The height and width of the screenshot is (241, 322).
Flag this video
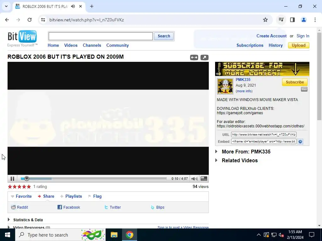(x=95, y=196)
